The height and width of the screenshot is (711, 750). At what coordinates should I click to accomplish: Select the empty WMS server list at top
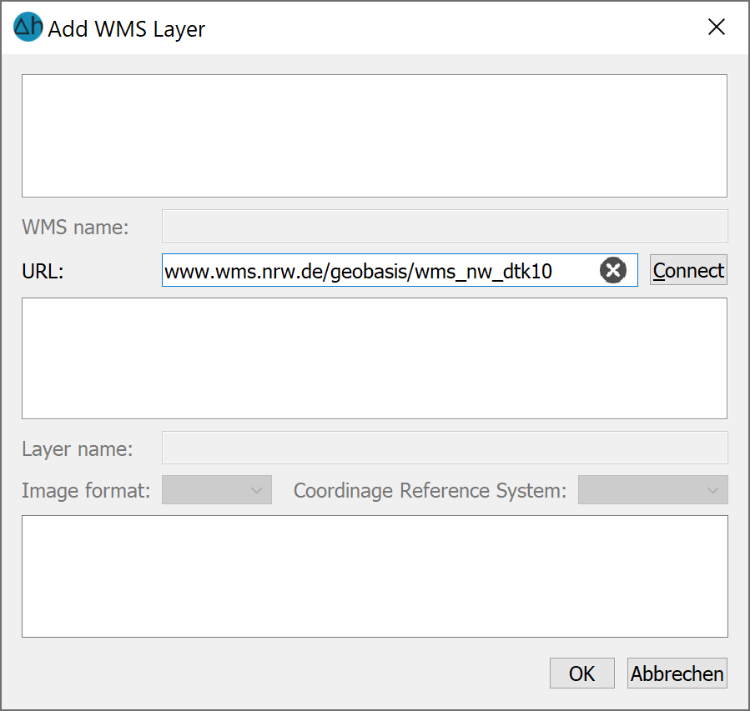[375, 136]
